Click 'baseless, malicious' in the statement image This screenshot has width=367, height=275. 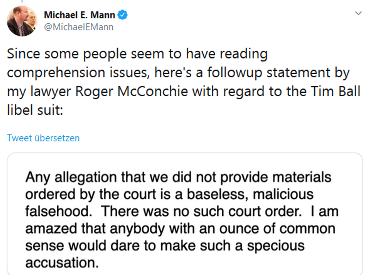click(x=250, y=194)
